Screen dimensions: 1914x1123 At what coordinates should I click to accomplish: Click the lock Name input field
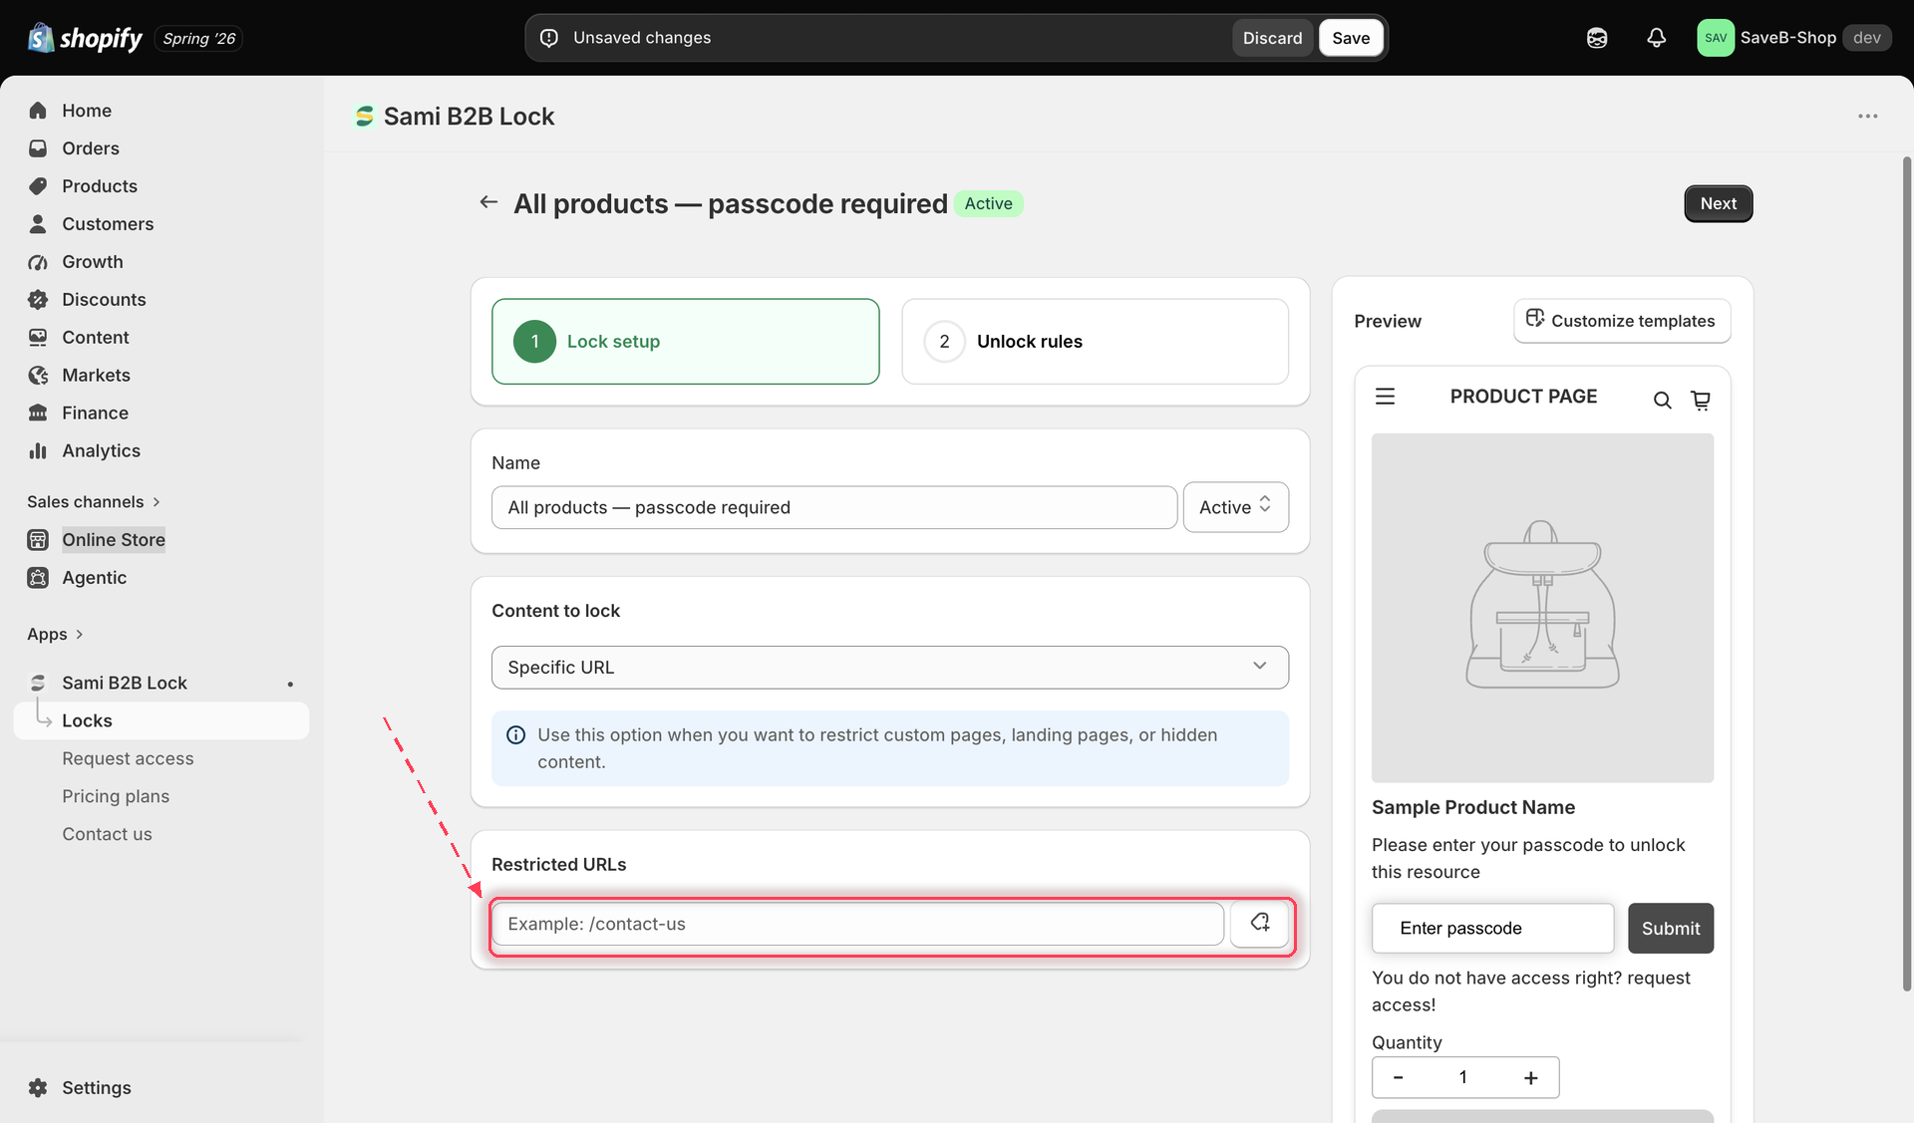click(834, 507)
